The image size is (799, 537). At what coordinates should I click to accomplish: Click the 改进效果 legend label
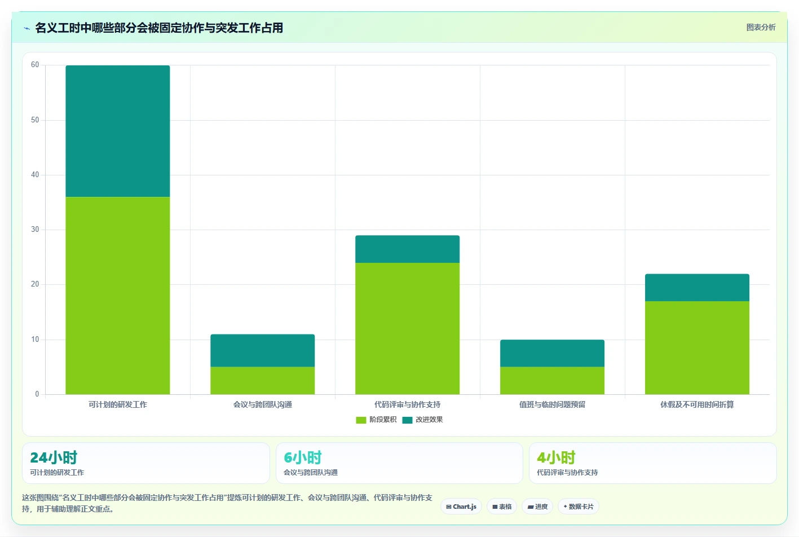click(429, 420)
